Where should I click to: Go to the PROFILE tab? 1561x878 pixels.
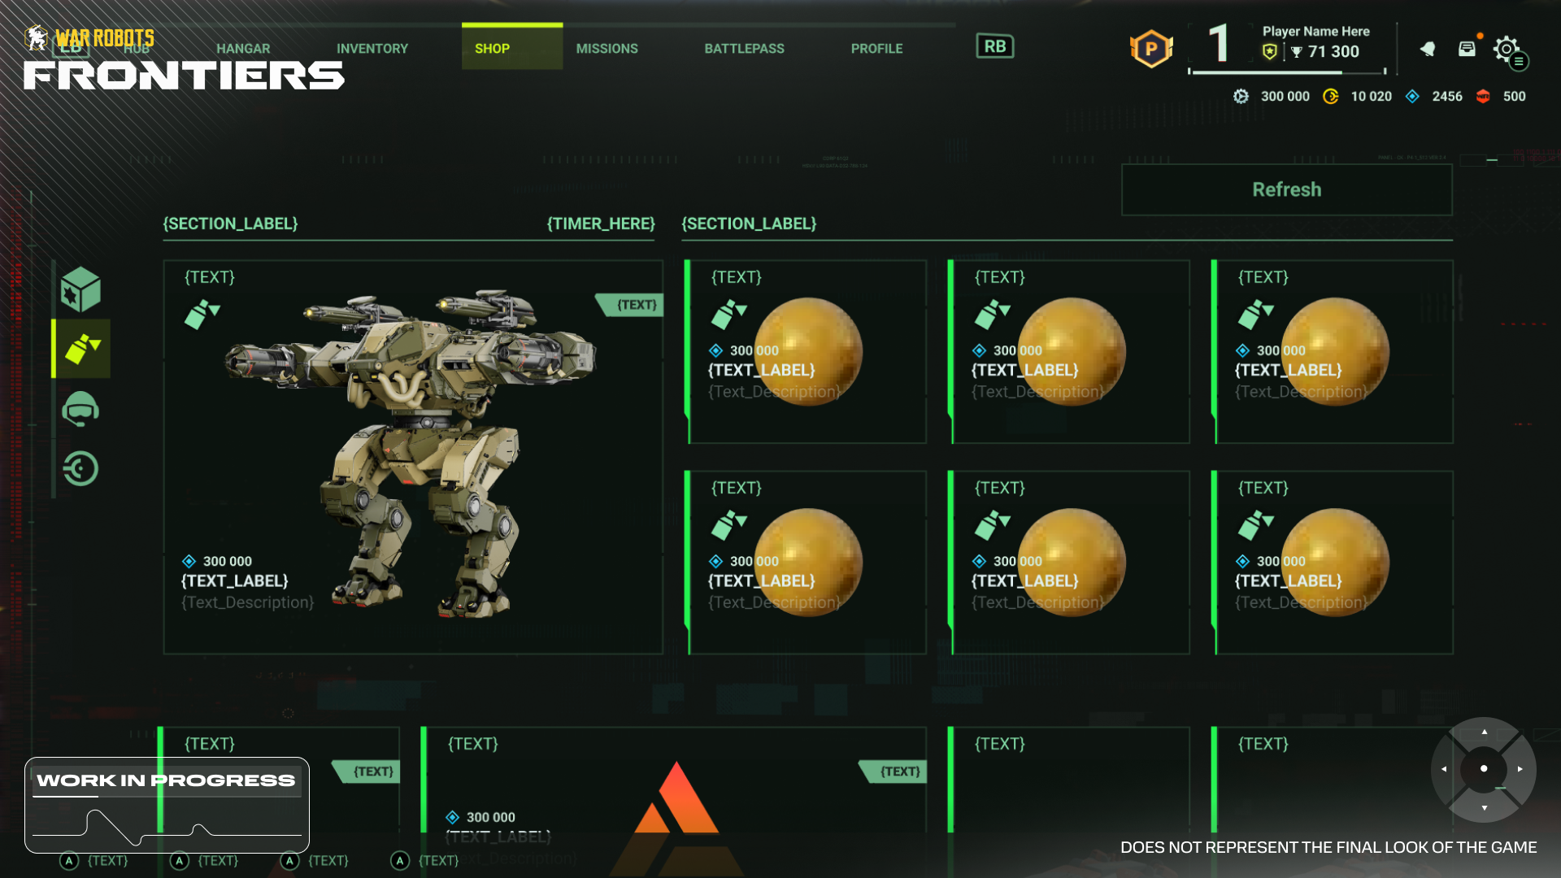pos(876,49)
